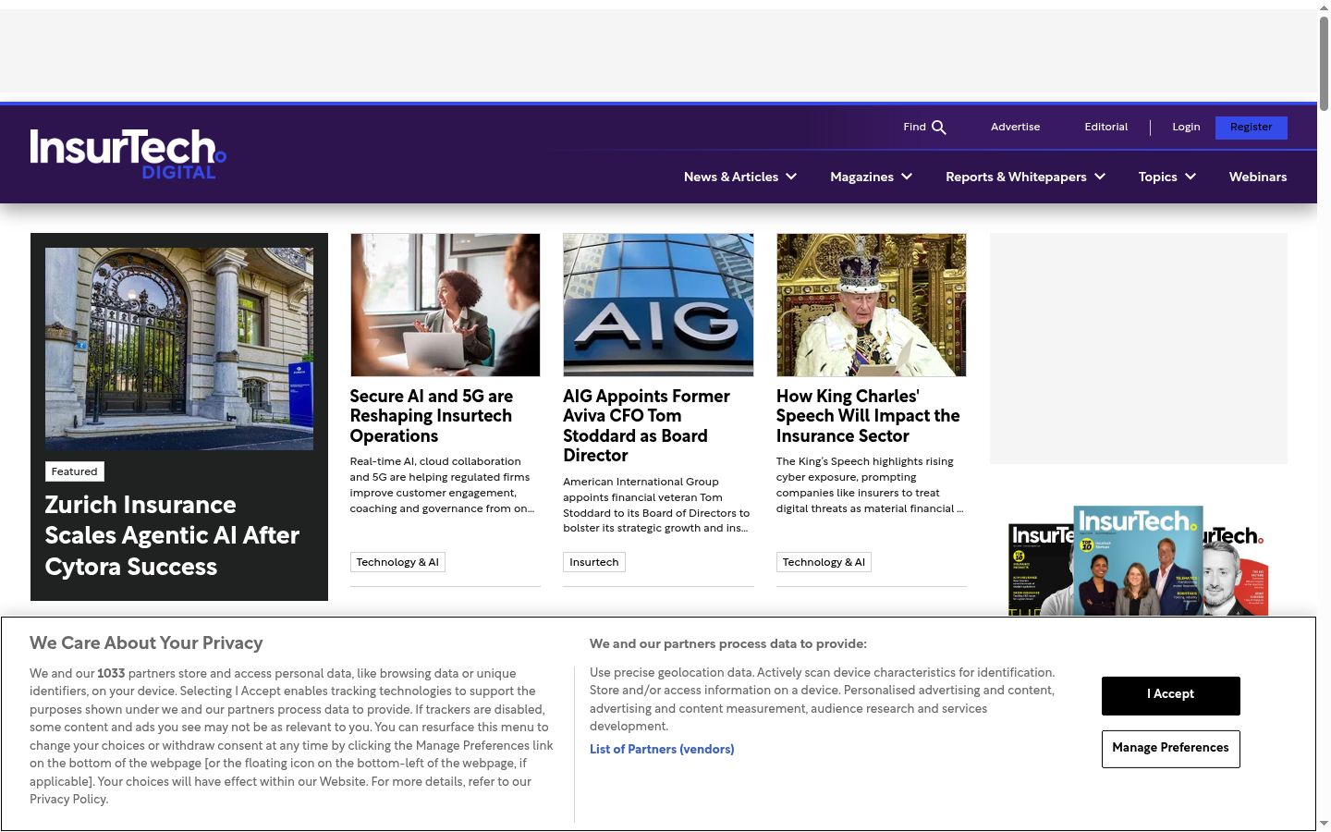The width and height of the screenshot is (1331, 832).
Task: Expand the Topics dropdown chevron
Action: (1191, 177)
